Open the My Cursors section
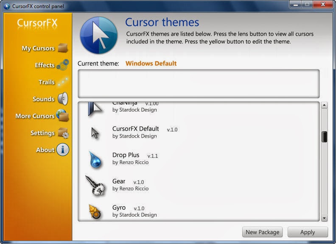The width and height of the screenshot is (336, 244). 38,48
